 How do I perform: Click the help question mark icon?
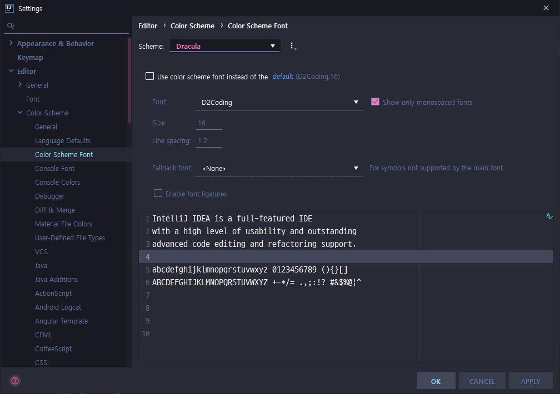coord(15,381)
